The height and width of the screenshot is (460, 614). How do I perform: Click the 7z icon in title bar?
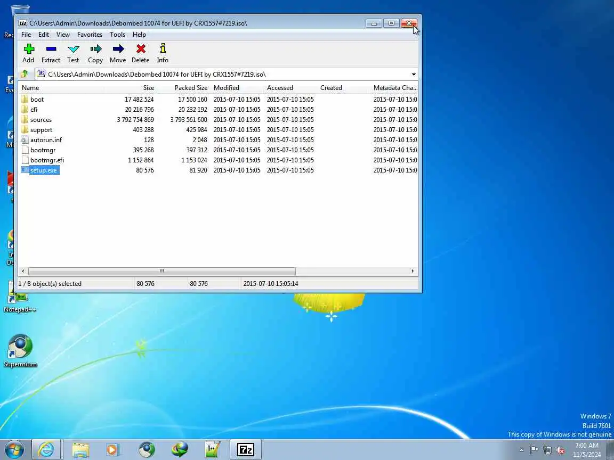23,23
